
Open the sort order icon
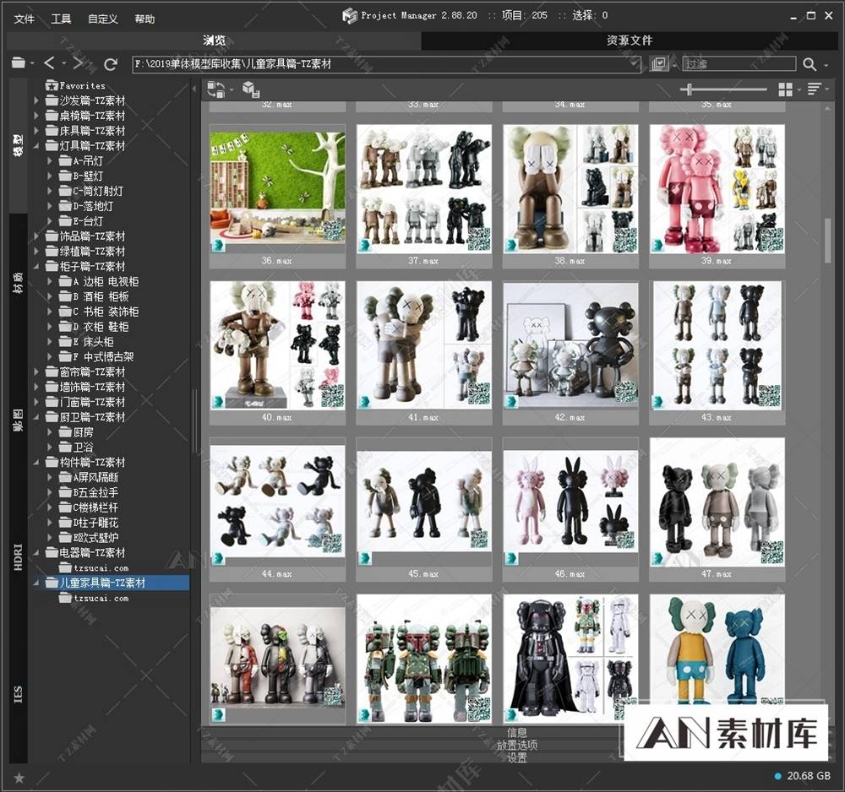[x=815, y=89]
